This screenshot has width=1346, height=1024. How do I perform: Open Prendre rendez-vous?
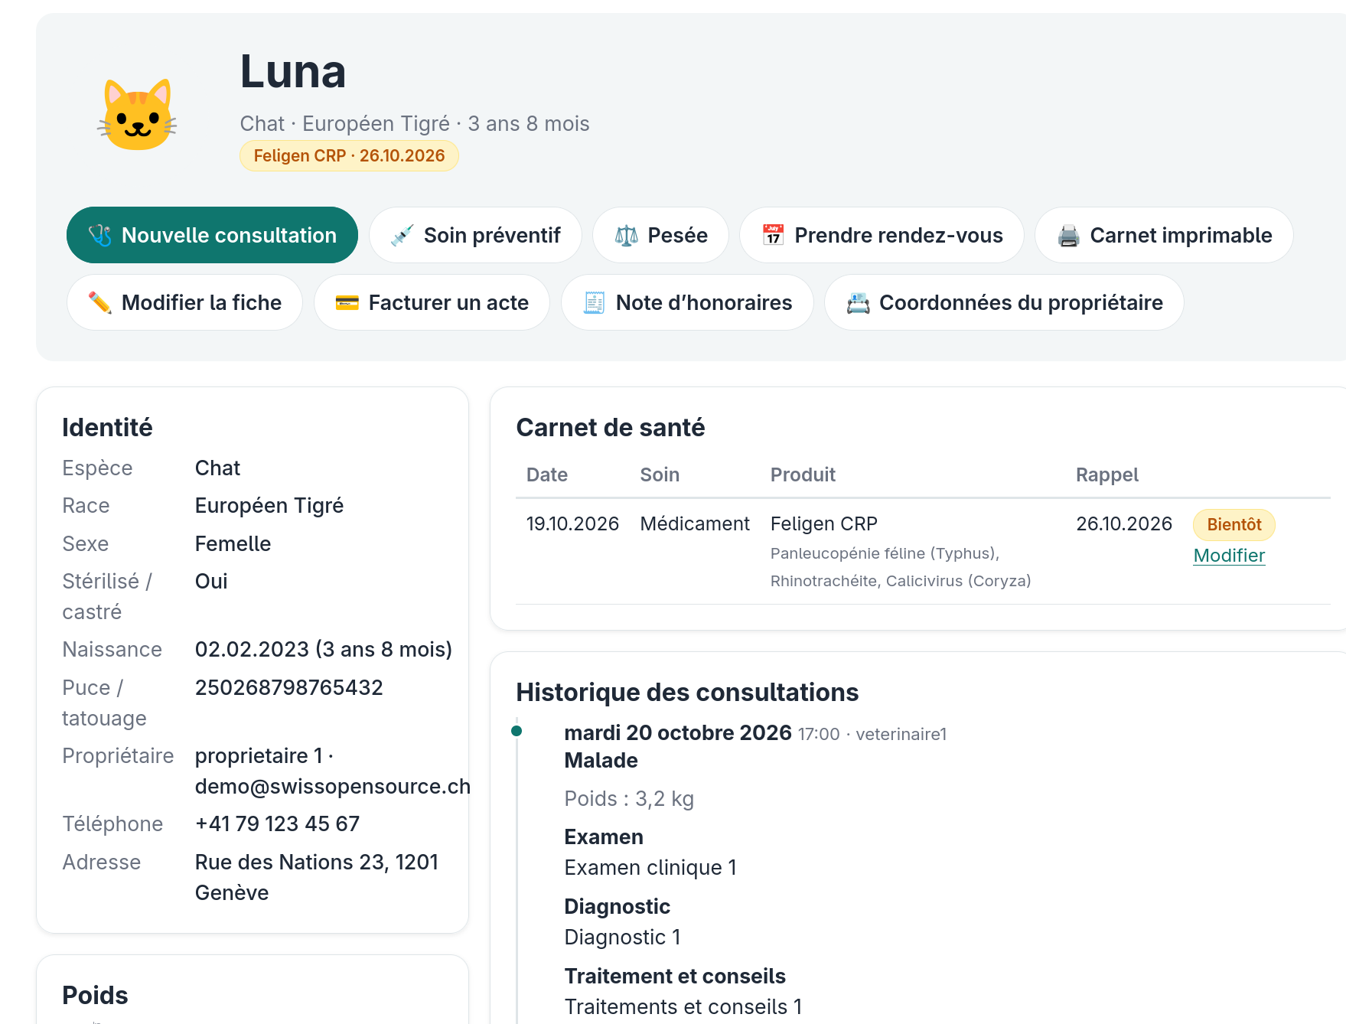[x=882, y=235]
